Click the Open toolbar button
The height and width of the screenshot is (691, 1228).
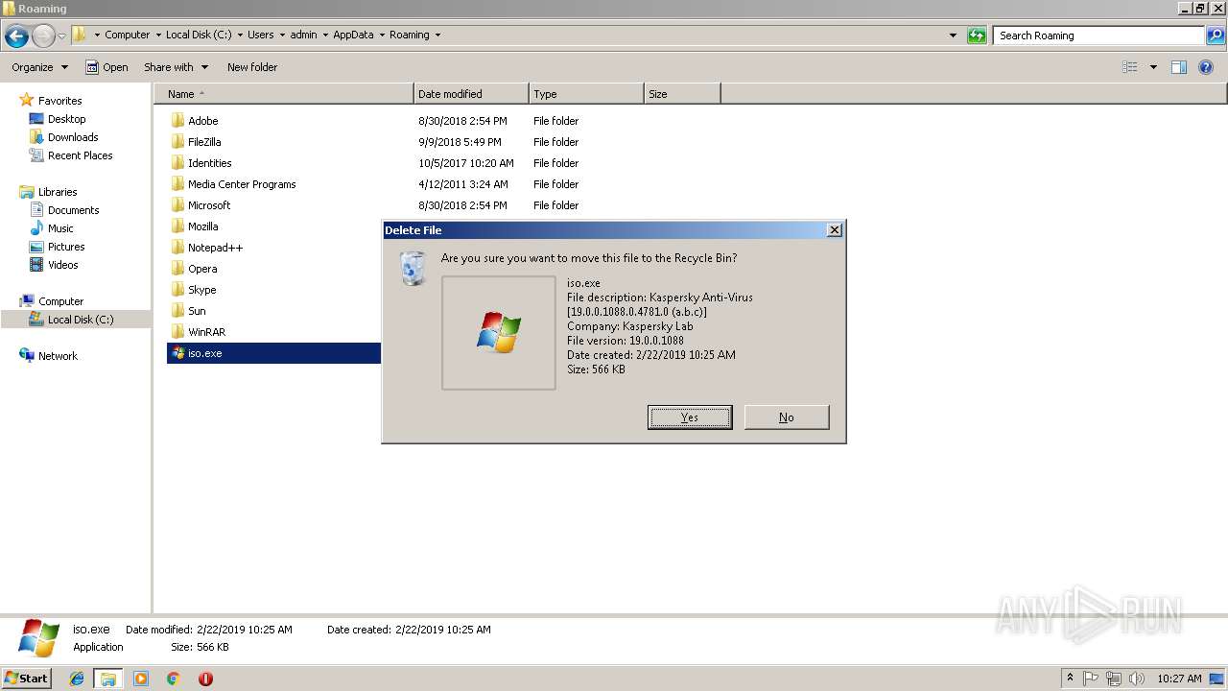tap(106, 67)
